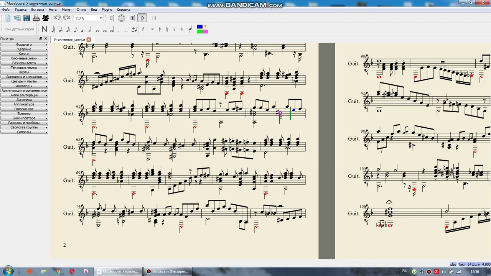The width and height of the screenshot is (491, 276).
Task: Open the Правка menu
Action: pyautogui.click(x=21, y=10)
